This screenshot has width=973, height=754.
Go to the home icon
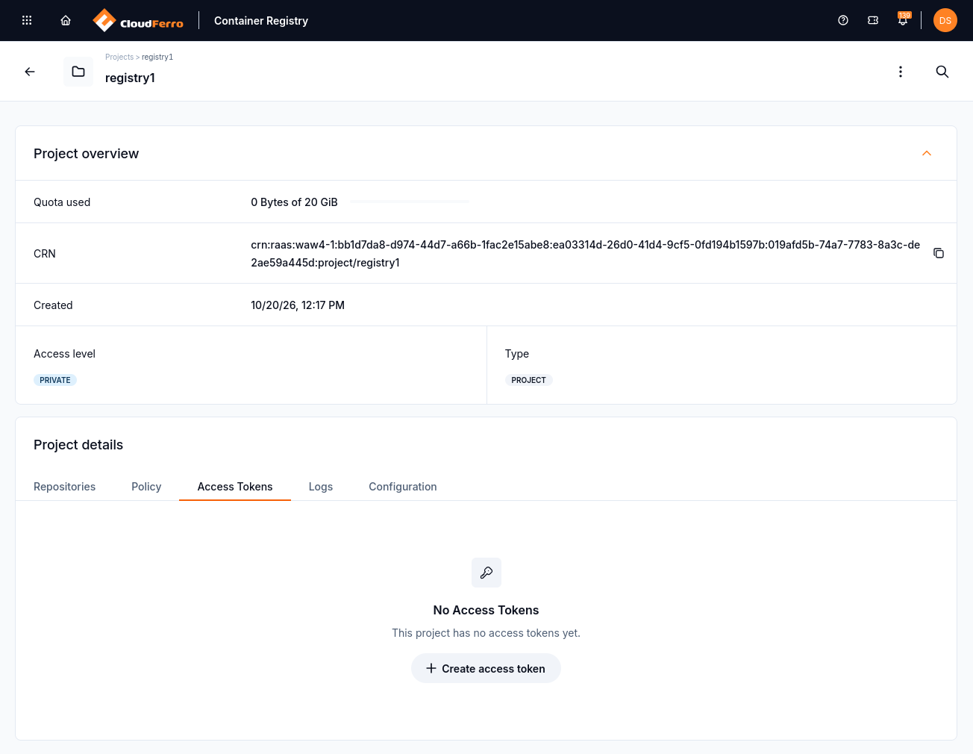[66, 20]
